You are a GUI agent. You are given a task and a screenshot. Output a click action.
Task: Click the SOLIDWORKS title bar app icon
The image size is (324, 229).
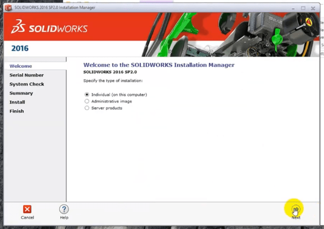(9, 8)
